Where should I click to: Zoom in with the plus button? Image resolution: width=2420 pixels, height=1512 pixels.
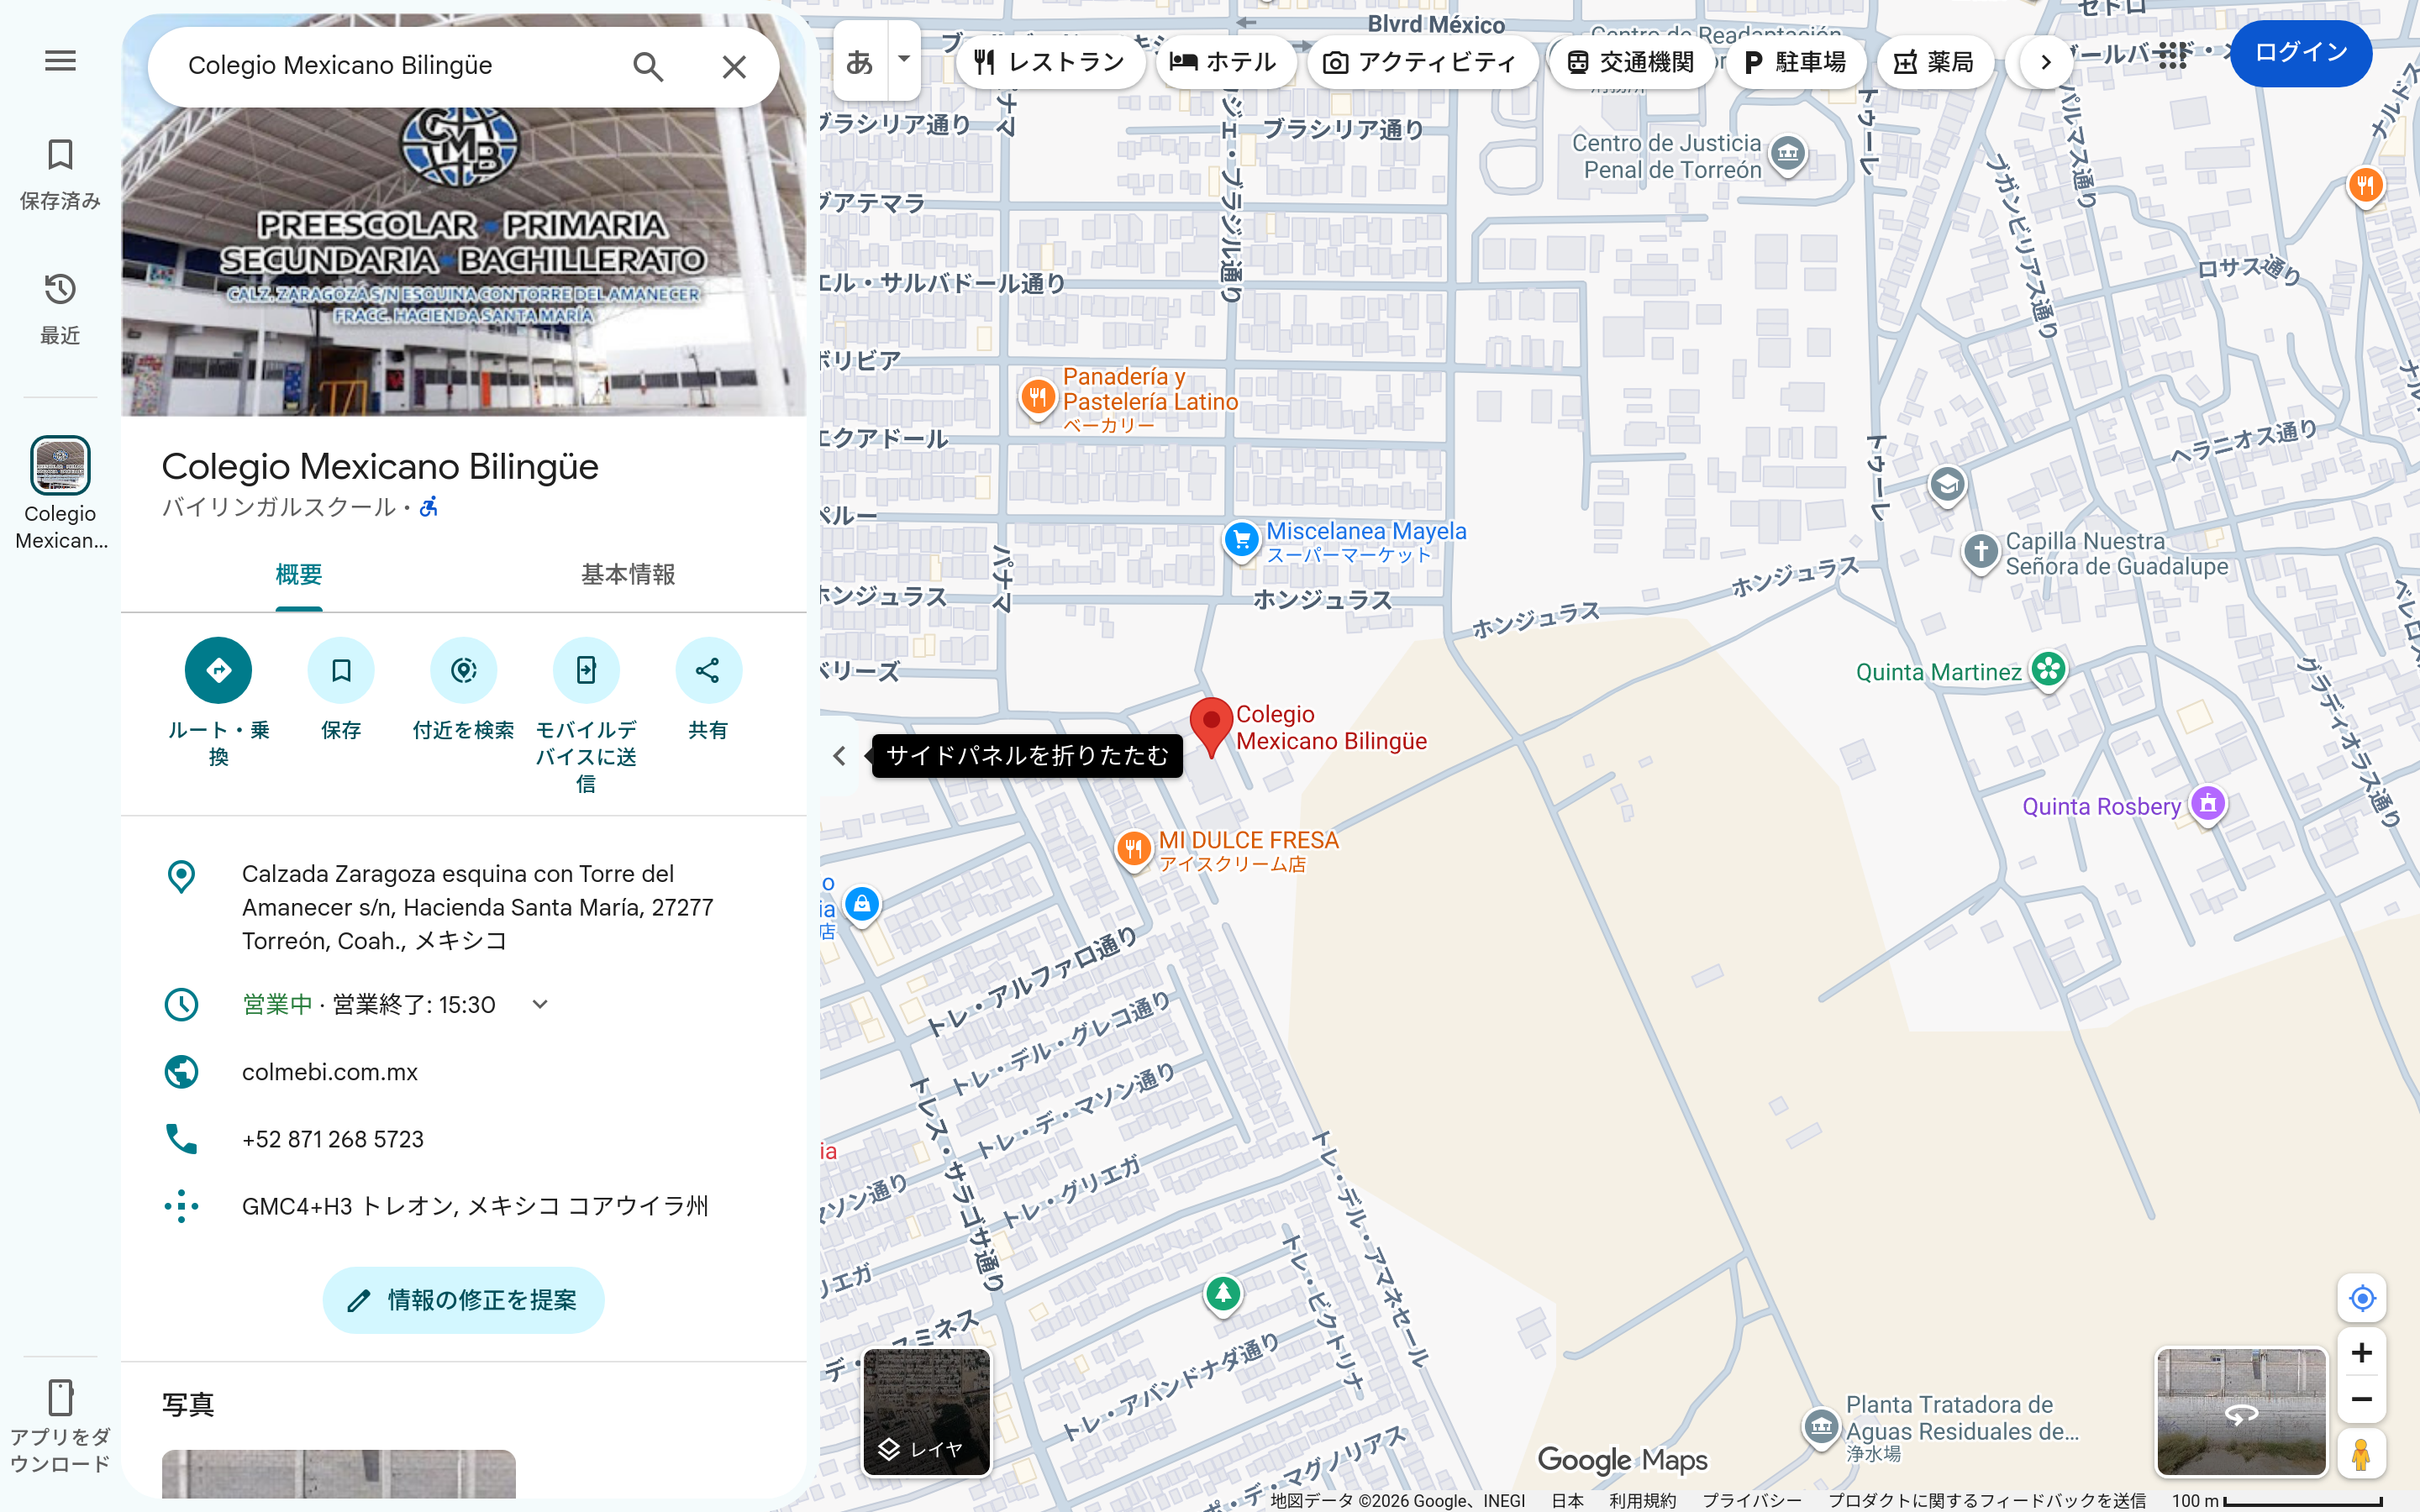coord(2362,1353)
